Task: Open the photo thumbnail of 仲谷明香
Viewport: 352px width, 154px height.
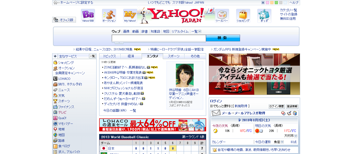Action: pos(185,75)
